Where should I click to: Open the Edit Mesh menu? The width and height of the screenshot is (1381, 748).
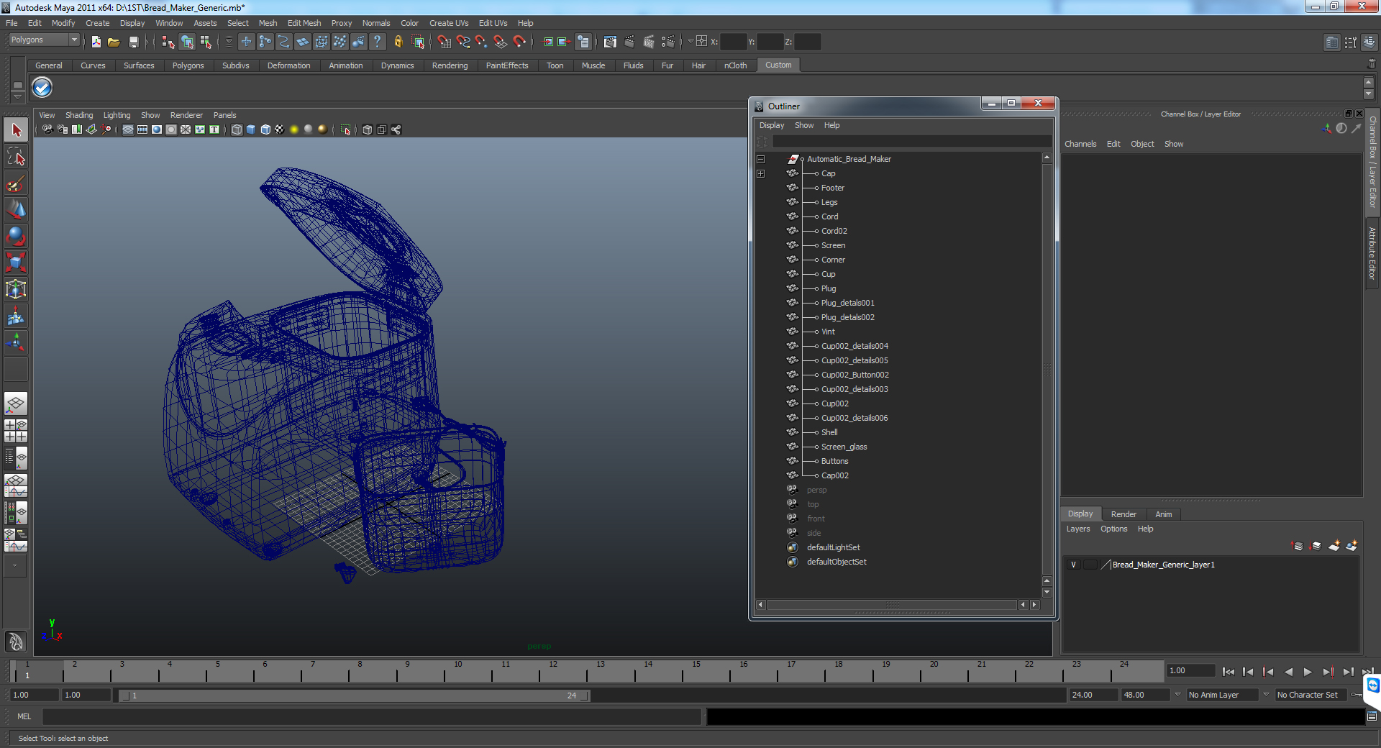click(x=304, y=23)
